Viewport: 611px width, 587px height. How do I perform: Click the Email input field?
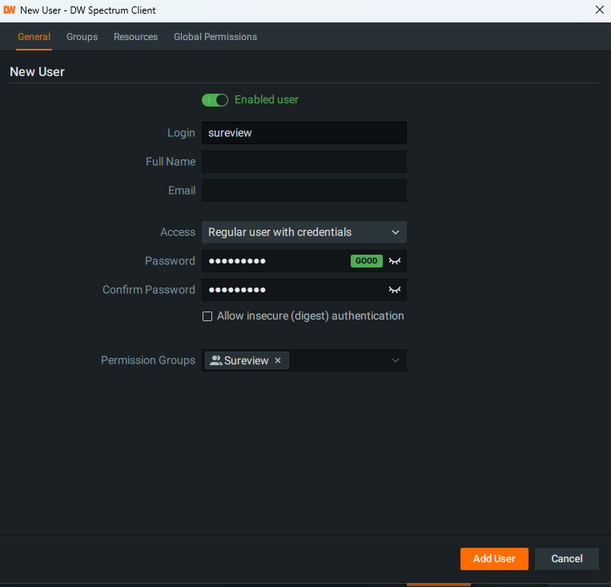tap(304, 191)
